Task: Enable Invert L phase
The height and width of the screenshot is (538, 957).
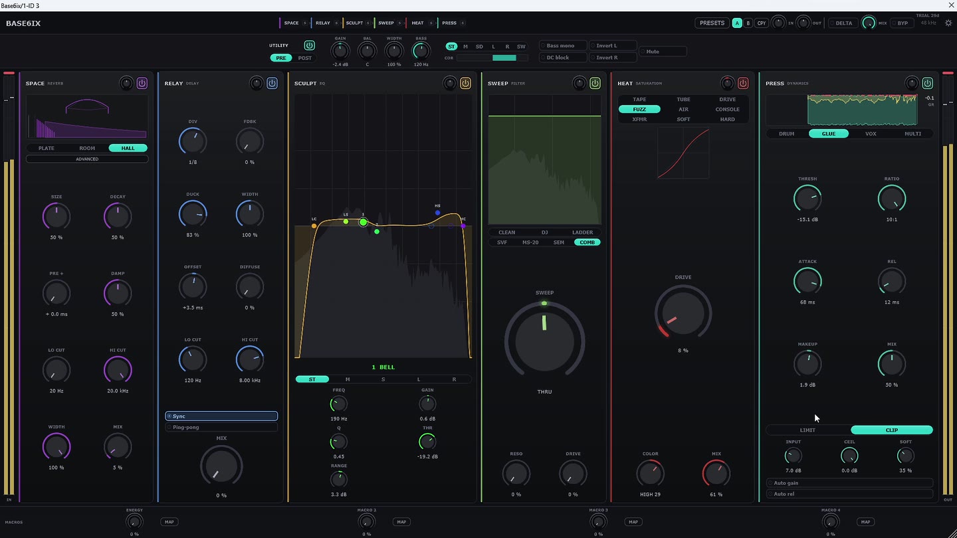Action: [613, 46]
